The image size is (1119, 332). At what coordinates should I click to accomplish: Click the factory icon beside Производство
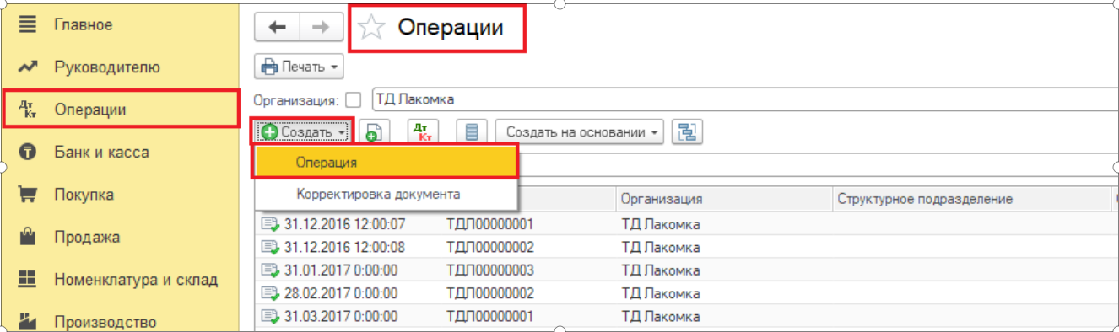[28, 321]
